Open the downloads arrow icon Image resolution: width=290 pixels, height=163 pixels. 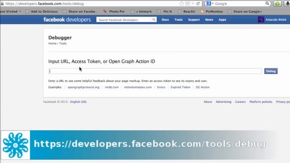pyautogui.click(x=287, y=4)
